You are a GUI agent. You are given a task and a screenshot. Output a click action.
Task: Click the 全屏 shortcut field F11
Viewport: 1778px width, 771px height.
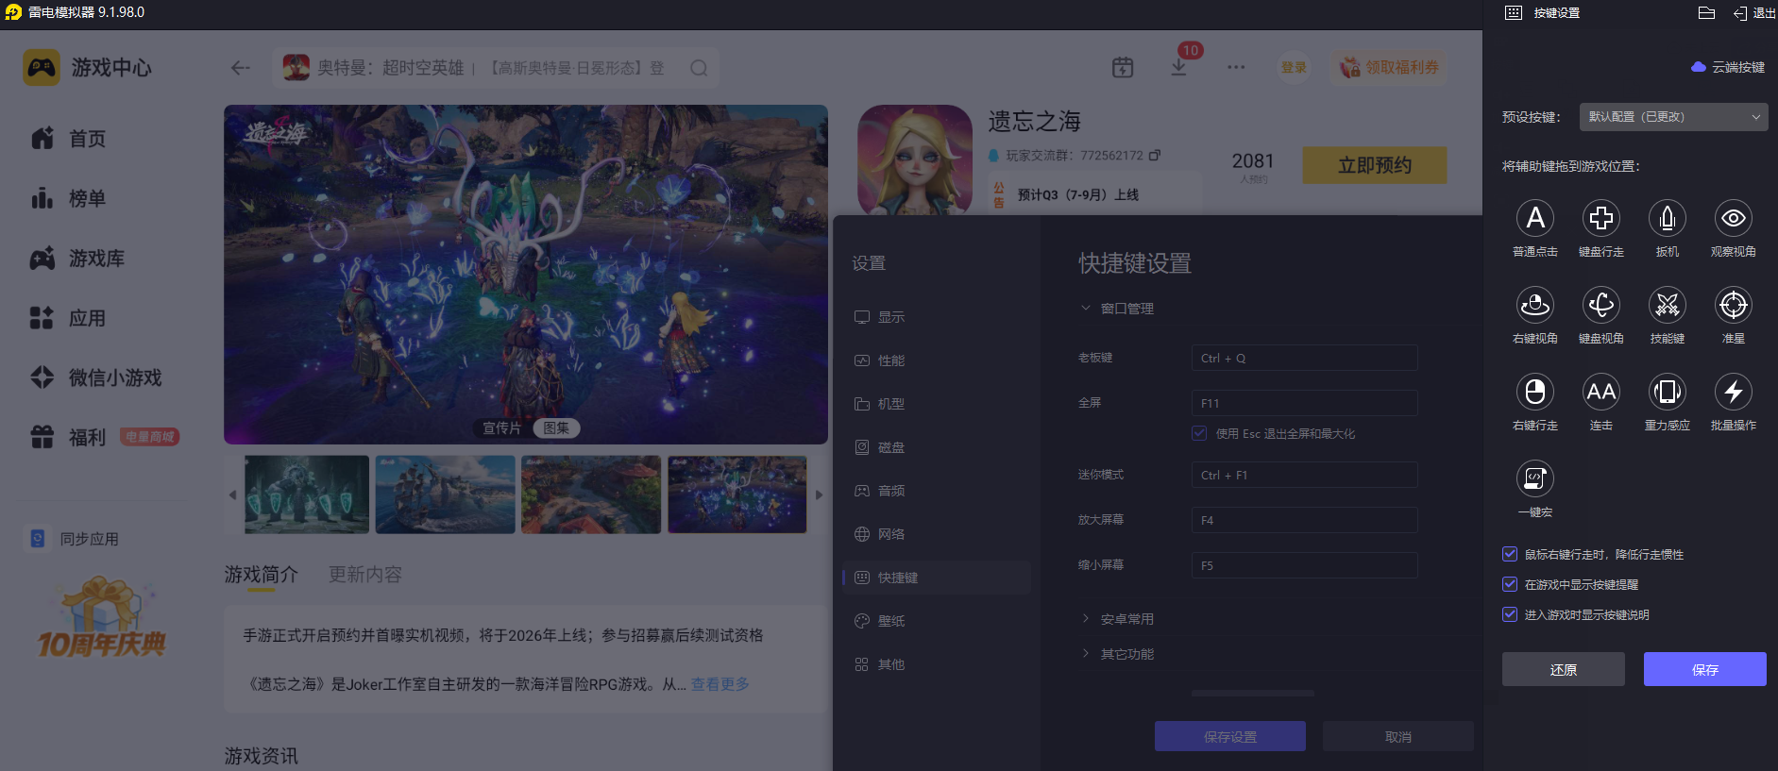point(1304,403)
